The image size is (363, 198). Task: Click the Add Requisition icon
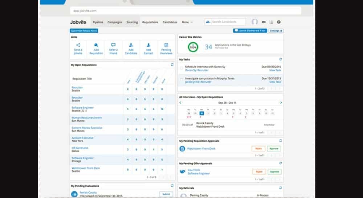pyautogui.click(x=96, y=45)
